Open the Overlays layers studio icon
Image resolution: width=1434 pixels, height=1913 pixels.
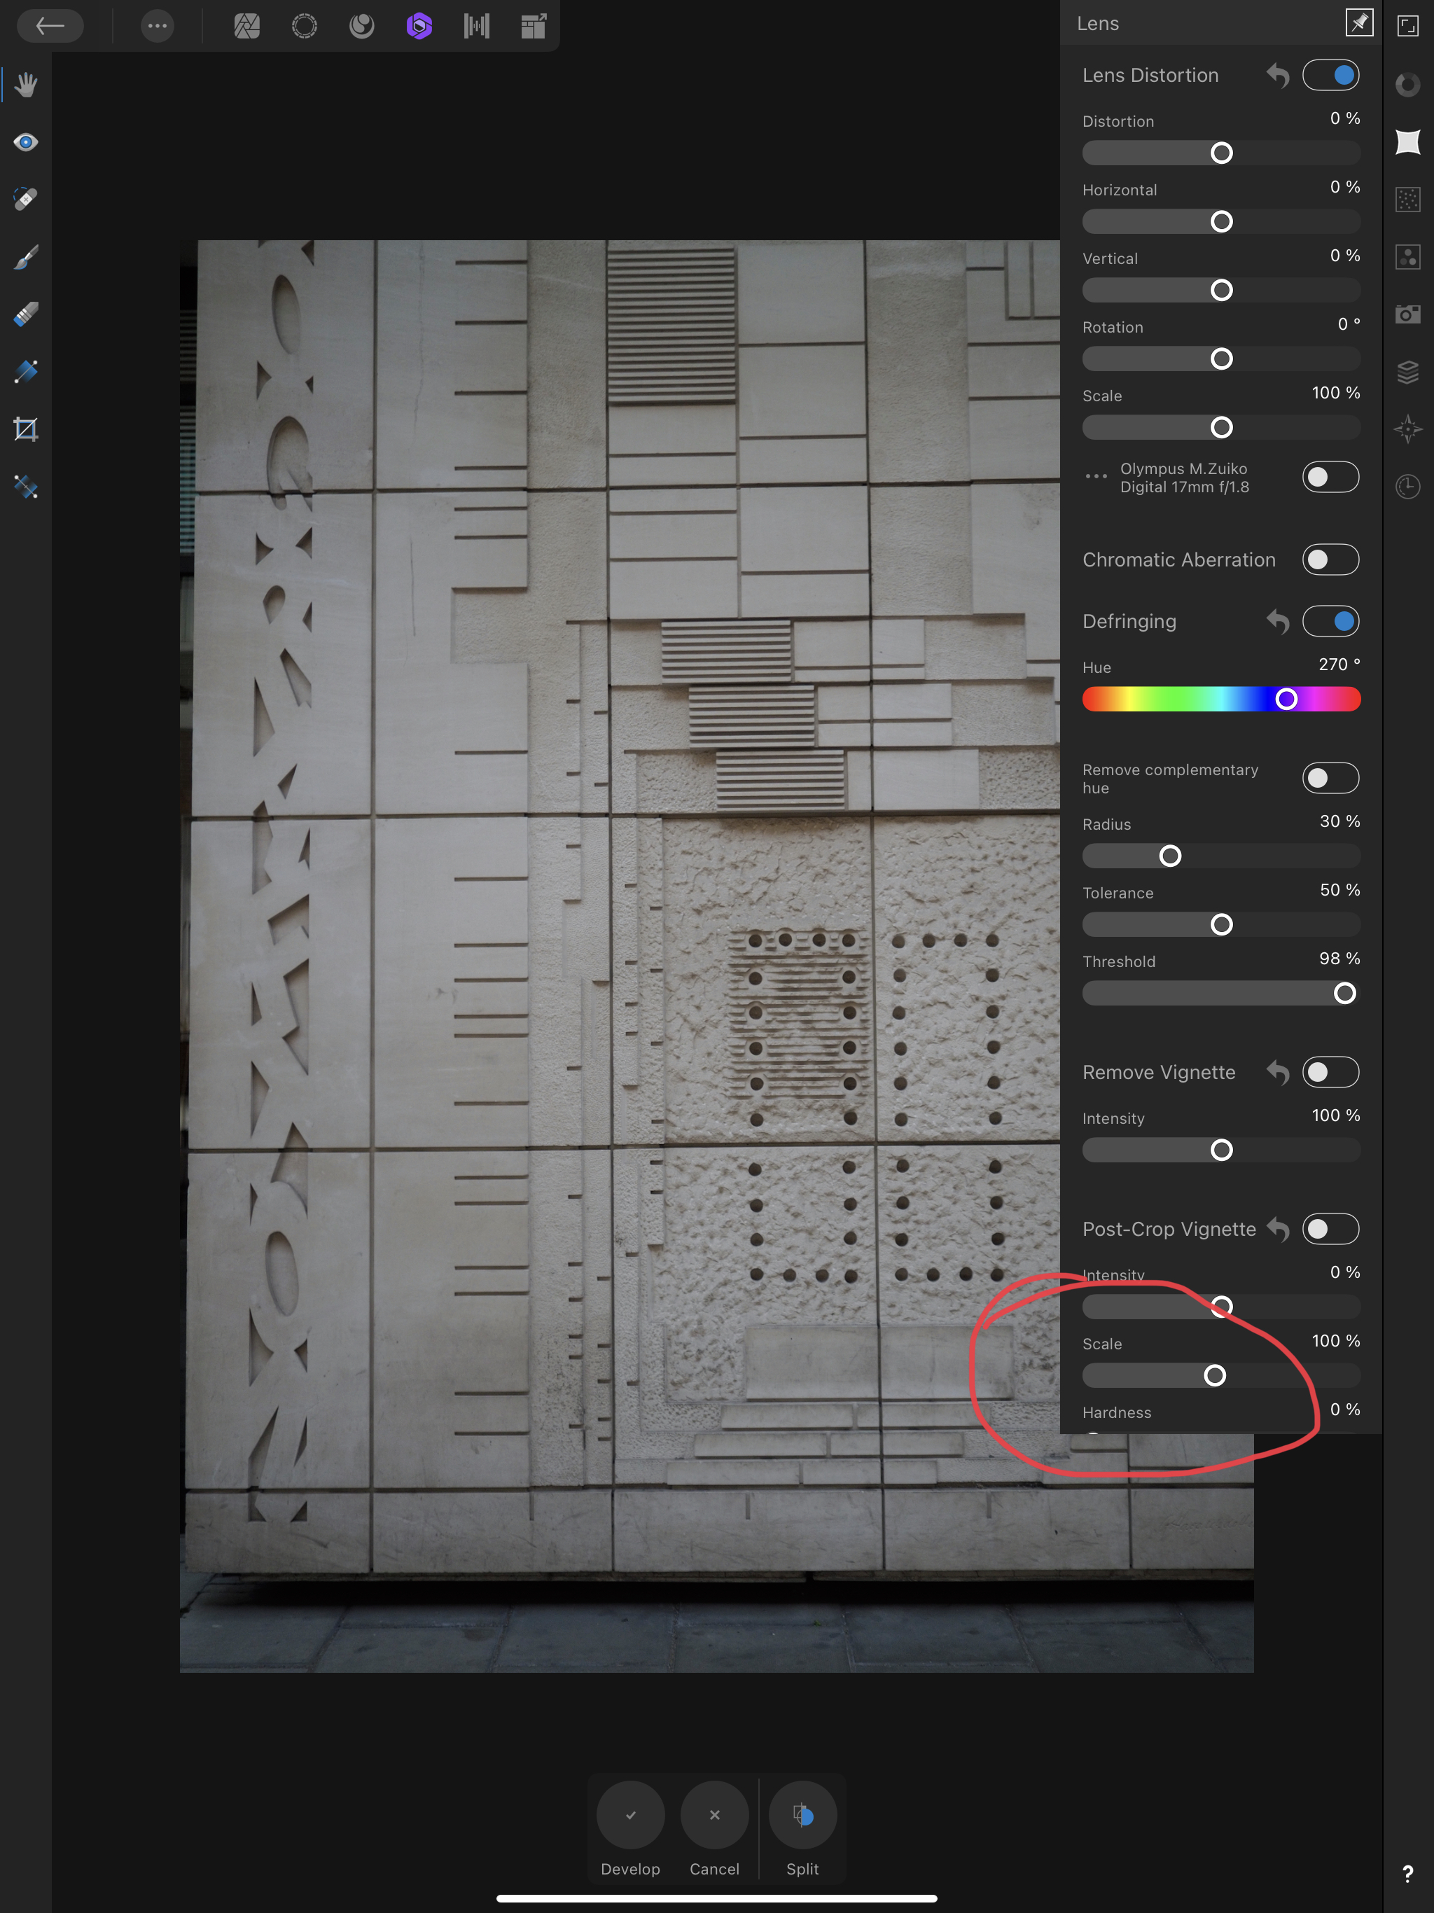coord(1408,372)
